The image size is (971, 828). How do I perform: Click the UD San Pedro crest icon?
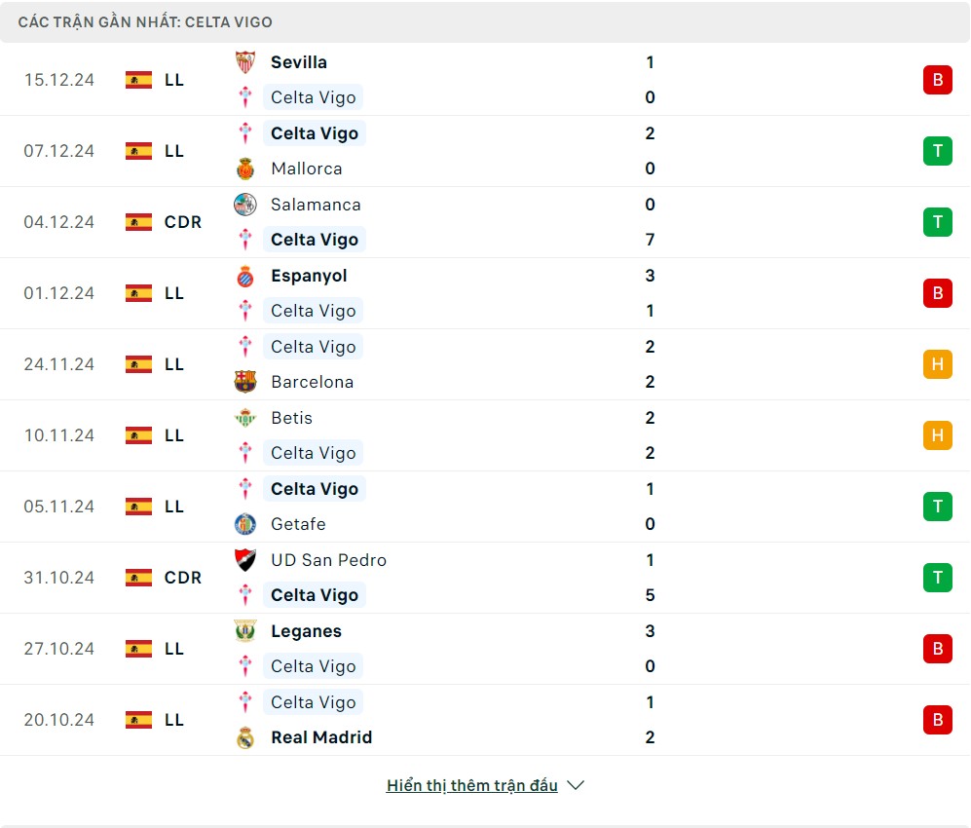(x=245, y=560)
